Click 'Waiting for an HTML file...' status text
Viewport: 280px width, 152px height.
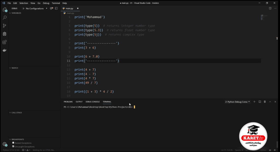(44, 150)
